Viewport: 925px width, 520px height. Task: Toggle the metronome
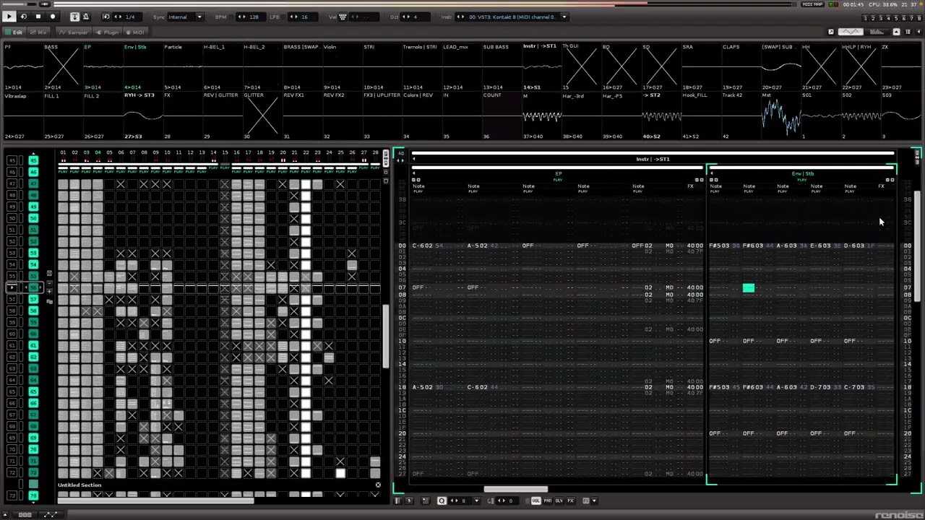(85, 17)
